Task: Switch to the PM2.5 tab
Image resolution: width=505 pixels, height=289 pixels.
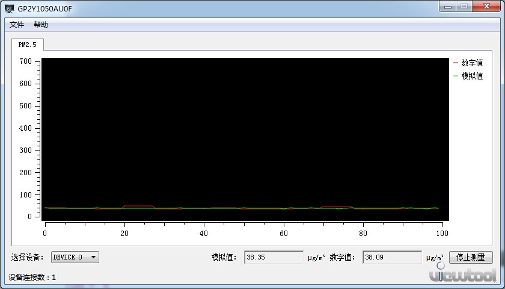Action: click(28, 45)
